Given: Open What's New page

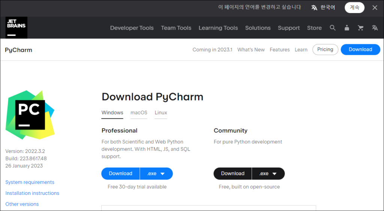Looking at the screenshot, I should pyautogui.click(x=251, y=50).
